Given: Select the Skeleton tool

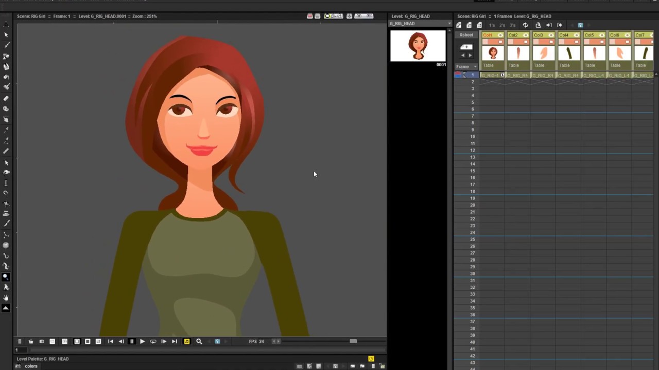Looking at the screenshot, I should (6, 234).
